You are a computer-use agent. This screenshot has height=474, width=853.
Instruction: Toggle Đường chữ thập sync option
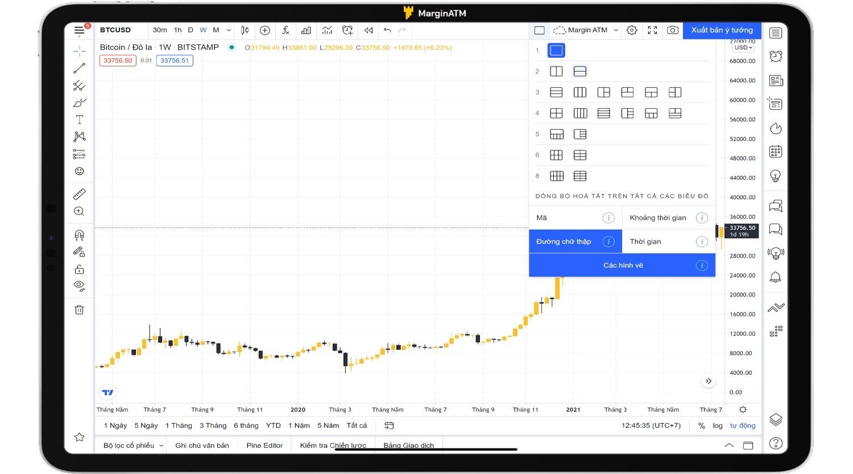click(x=575, y=242)
